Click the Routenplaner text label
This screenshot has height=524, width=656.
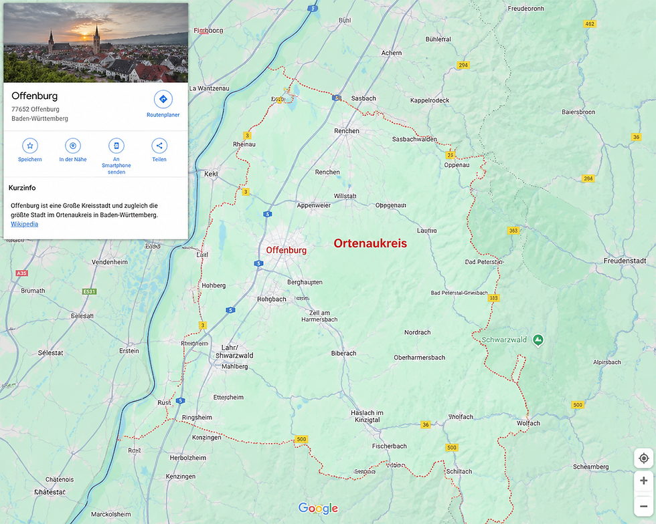click(x=163, y=115)
